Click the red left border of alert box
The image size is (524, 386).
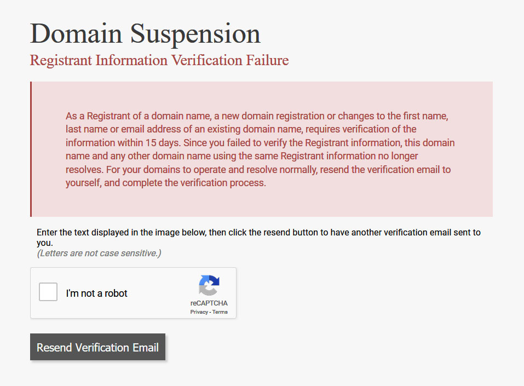(x=31, y=149)
